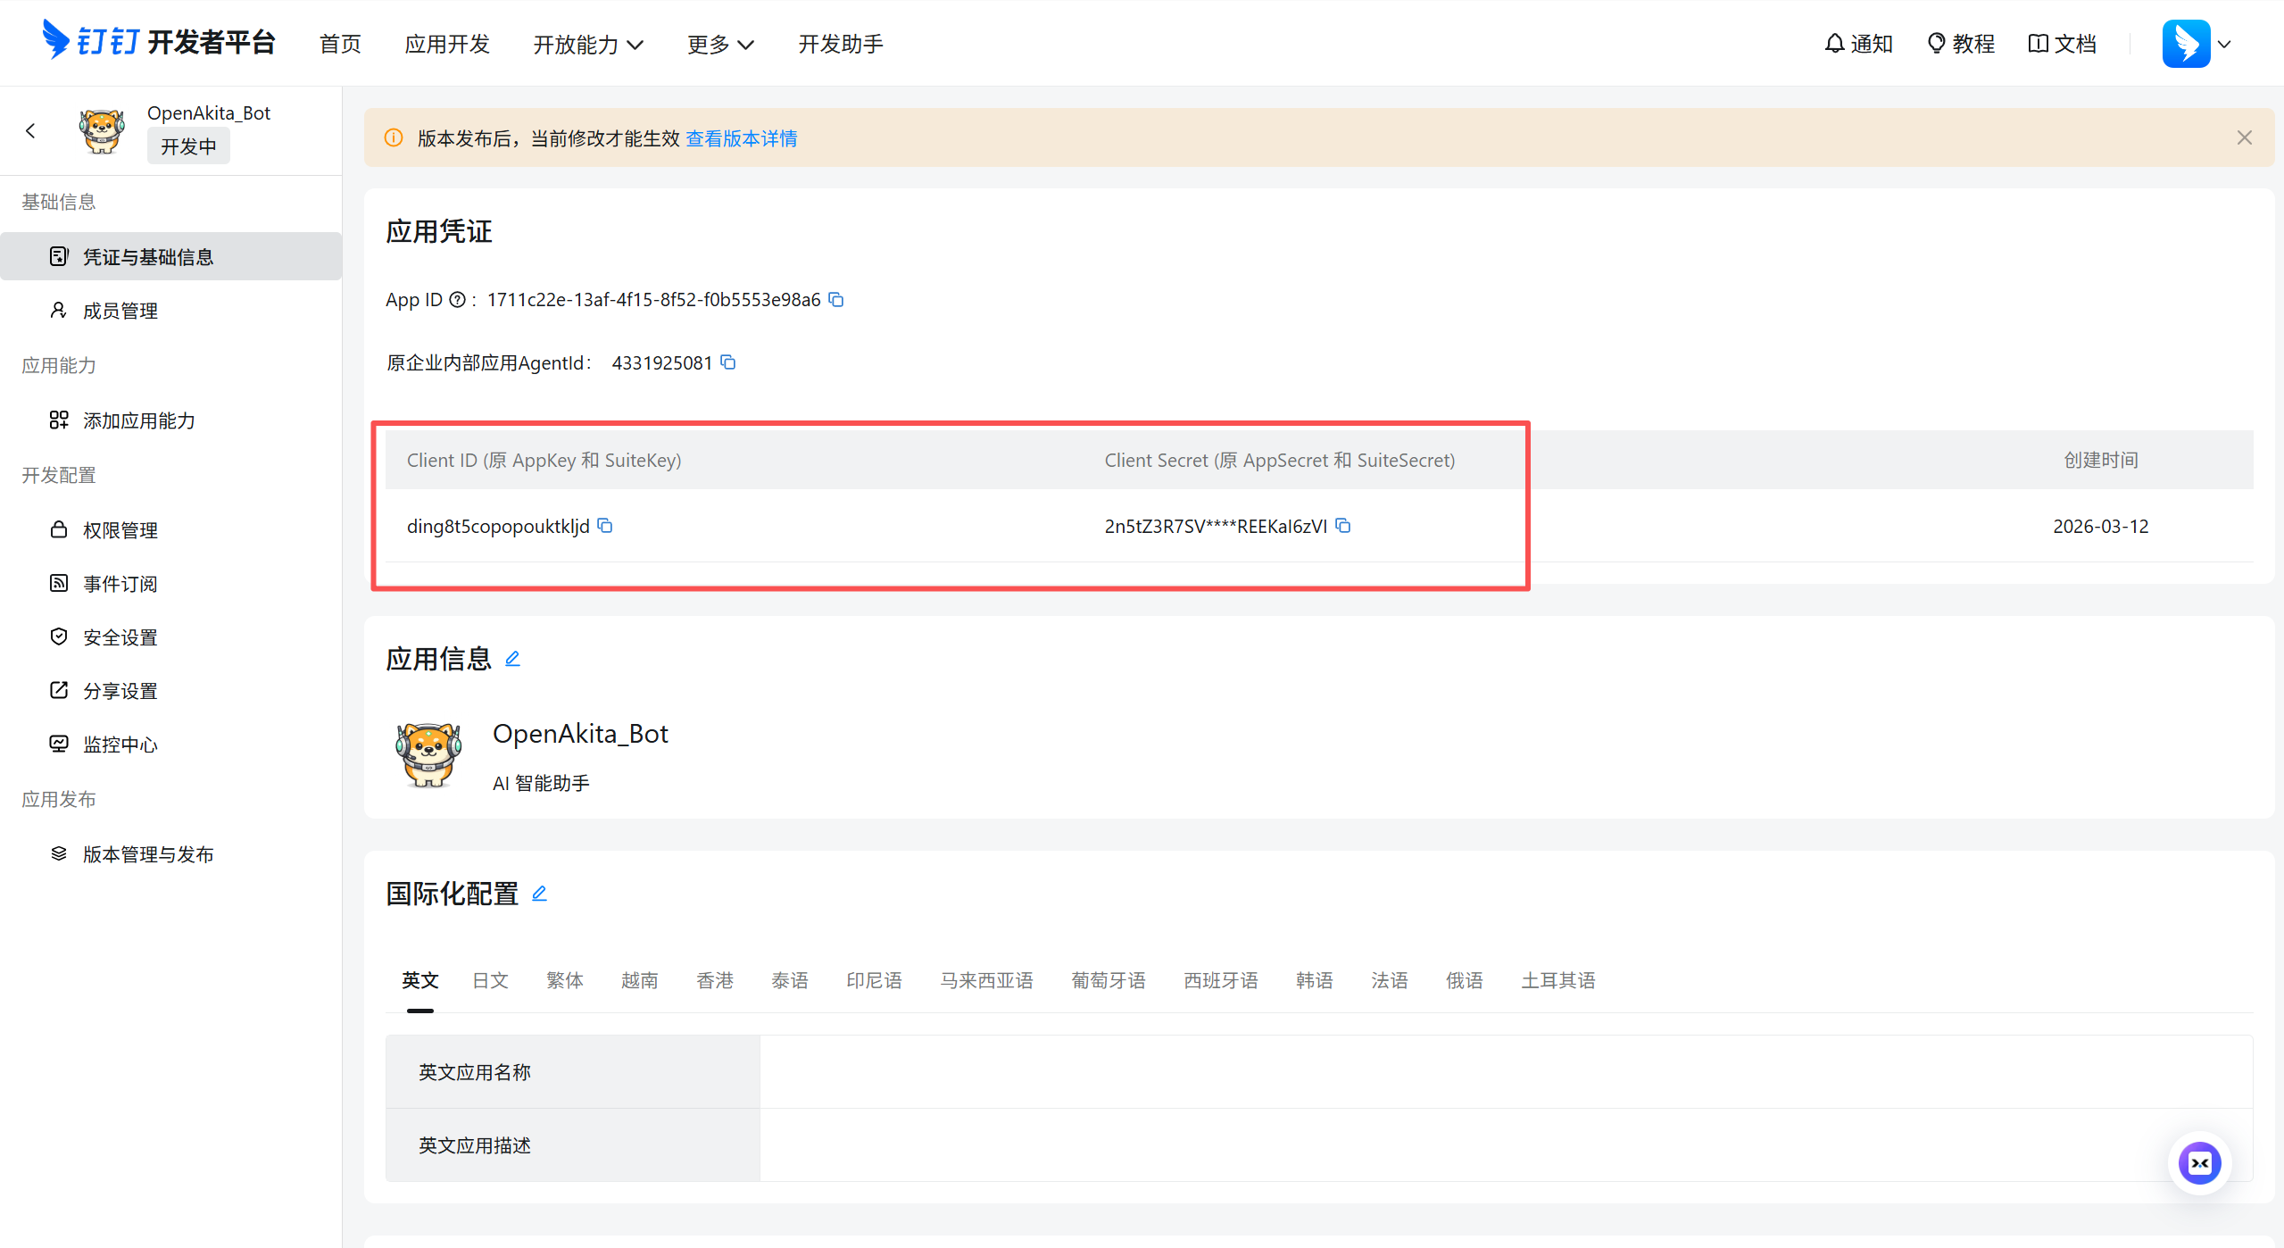Open the 文档 documentation

coord(2063,44)
